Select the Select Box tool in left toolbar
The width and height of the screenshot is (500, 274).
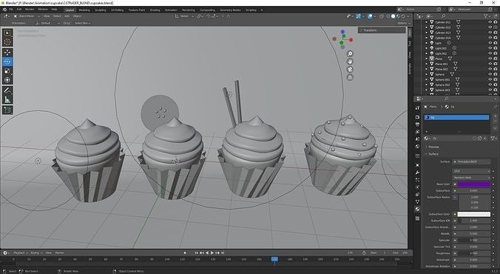tap(7, 33)
